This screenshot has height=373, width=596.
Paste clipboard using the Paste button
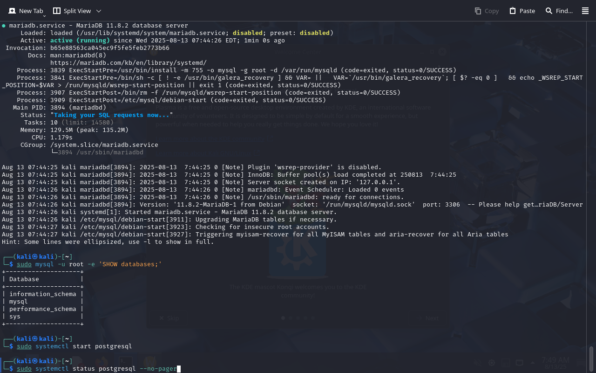(x=522, y=11)
